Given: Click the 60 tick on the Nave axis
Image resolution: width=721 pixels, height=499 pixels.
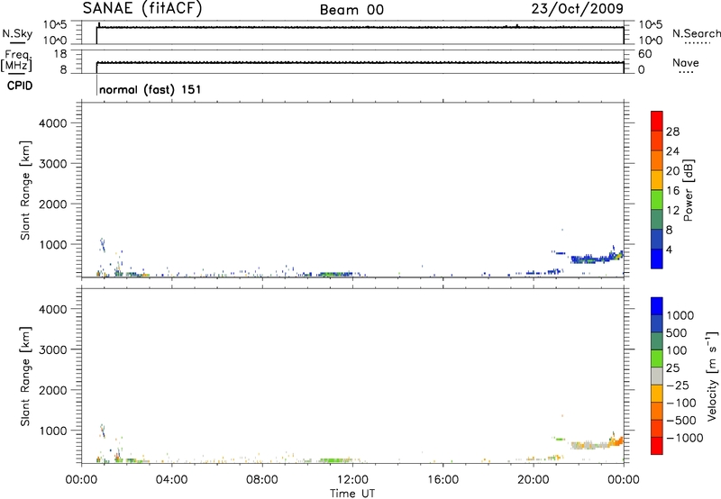Looking at the screenshot, I should tap(645, 54).
